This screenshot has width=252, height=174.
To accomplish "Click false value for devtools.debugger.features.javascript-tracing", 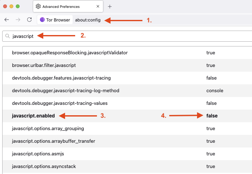I will (211, 78).
